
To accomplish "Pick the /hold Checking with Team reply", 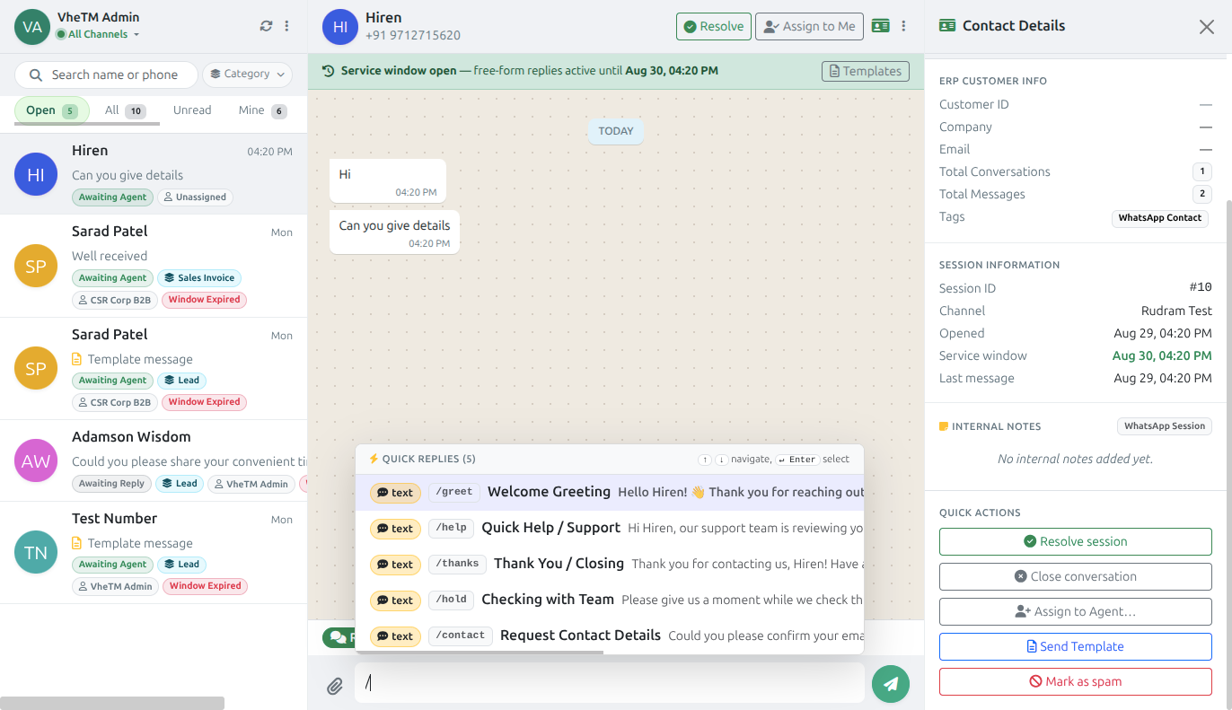I will tap(610, 600).
